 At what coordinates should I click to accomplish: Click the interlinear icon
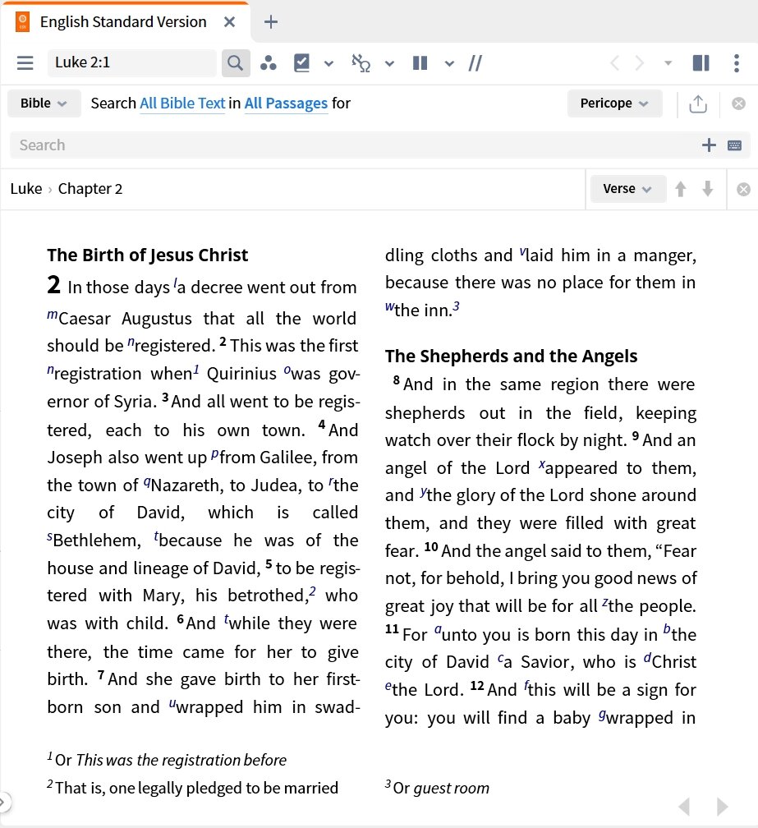[361, 62]
